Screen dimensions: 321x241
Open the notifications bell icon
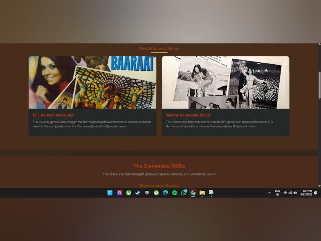315,193
